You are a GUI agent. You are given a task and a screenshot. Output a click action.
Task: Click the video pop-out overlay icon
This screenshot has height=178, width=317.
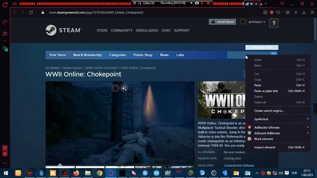(115, 88)
